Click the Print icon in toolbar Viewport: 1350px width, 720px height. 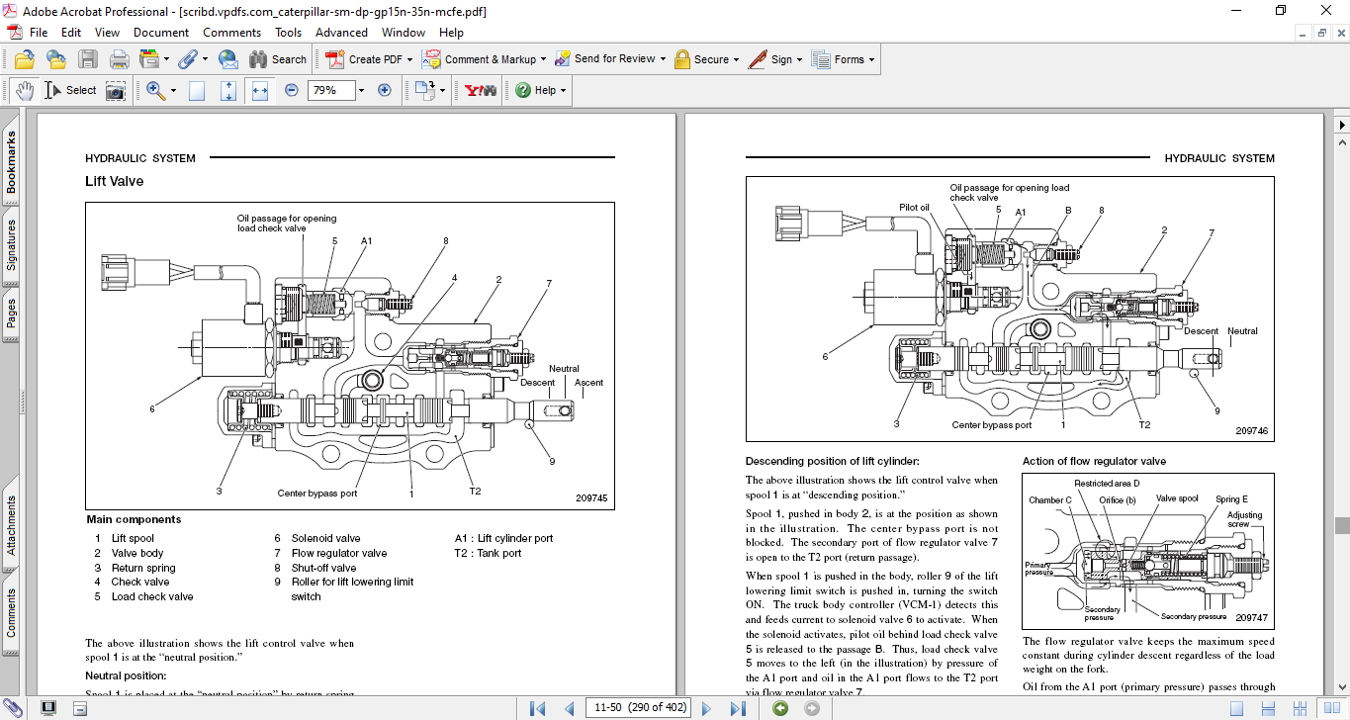(120, 59)
